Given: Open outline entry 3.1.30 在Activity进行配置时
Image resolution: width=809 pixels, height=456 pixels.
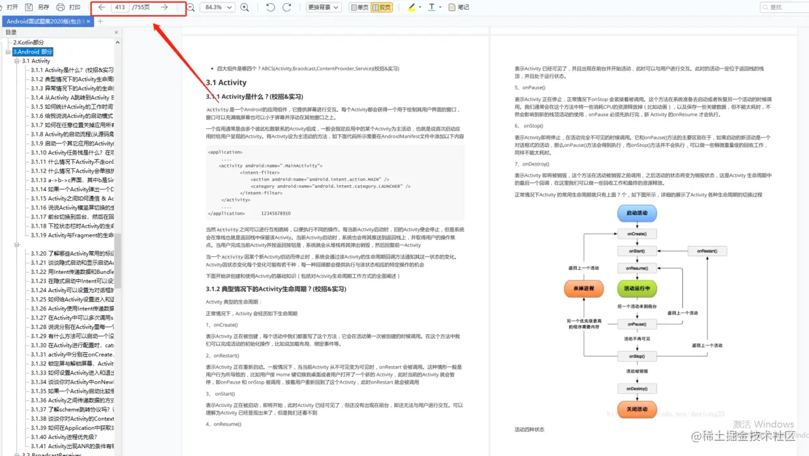Looking at the screenshot, I should click(72, 345).
